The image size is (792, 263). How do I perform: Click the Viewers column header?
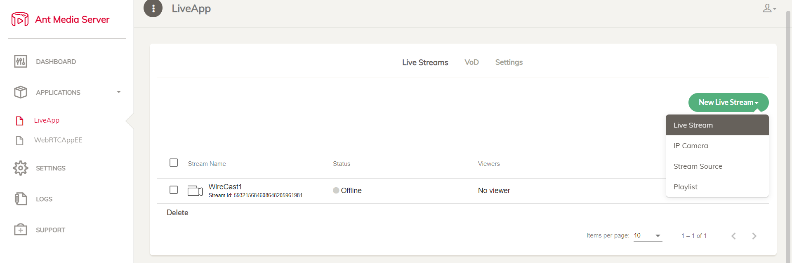pos(489,164)
